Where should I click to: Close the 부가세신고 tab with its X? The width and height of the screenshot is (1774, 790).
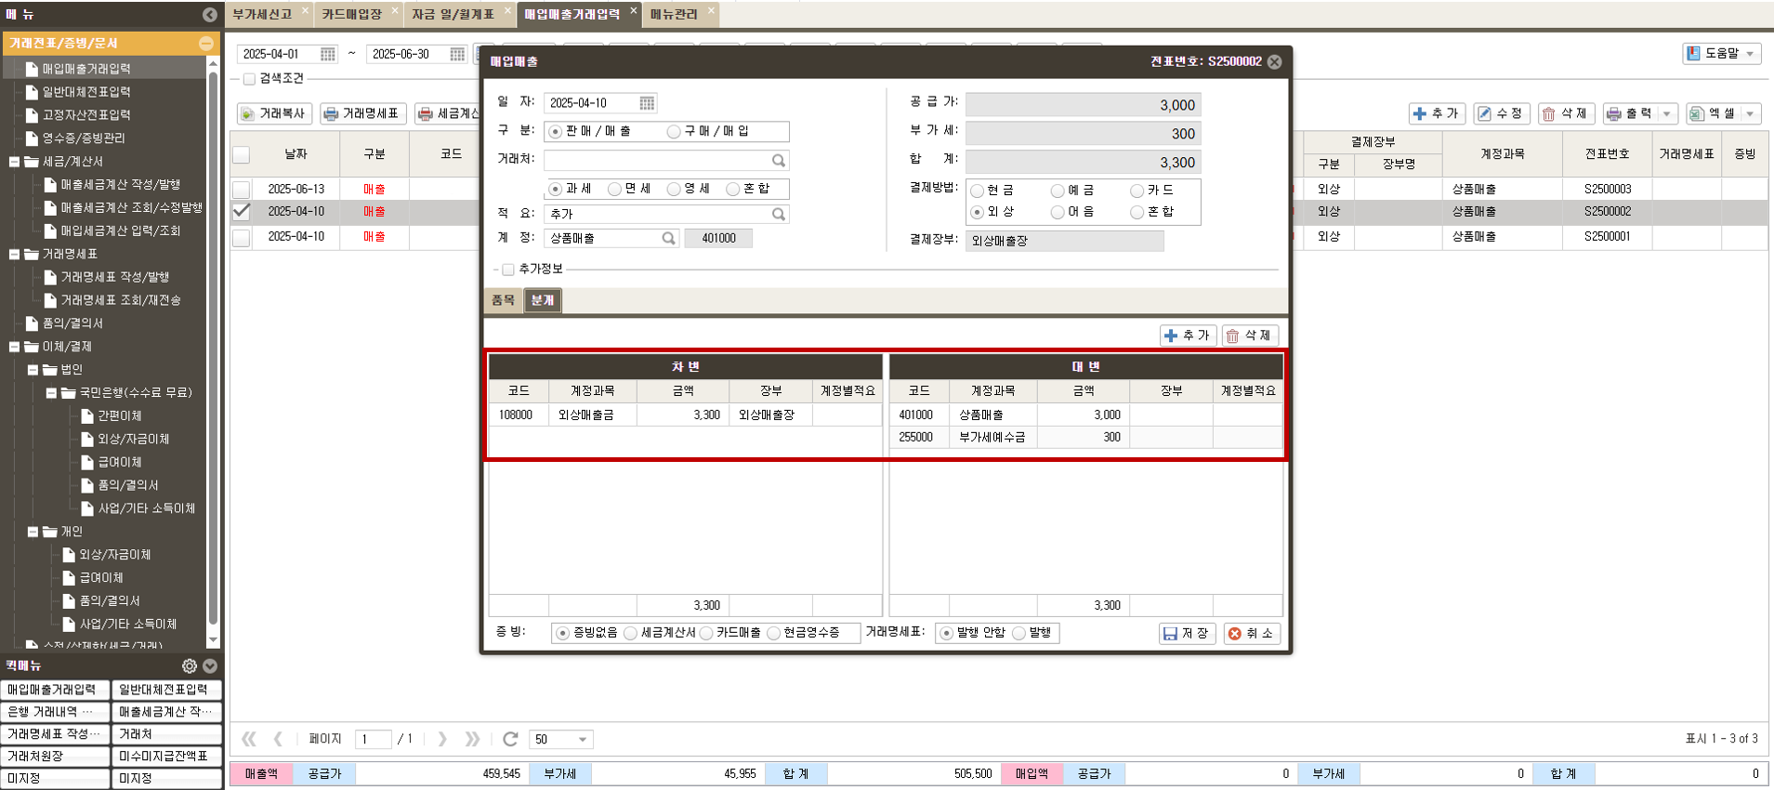point(305,11)
